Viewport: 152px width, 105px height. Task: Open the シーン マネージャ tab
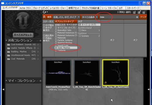coord(109,8)
